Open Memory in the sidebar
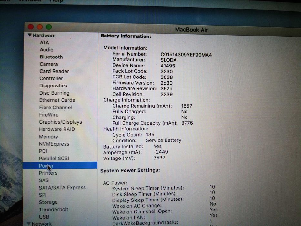301x226 pixels. [48, 137]
